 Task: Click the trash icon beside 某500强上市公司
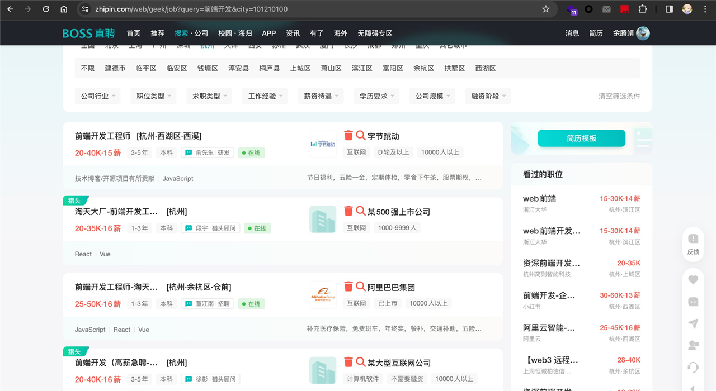point(348,211)
